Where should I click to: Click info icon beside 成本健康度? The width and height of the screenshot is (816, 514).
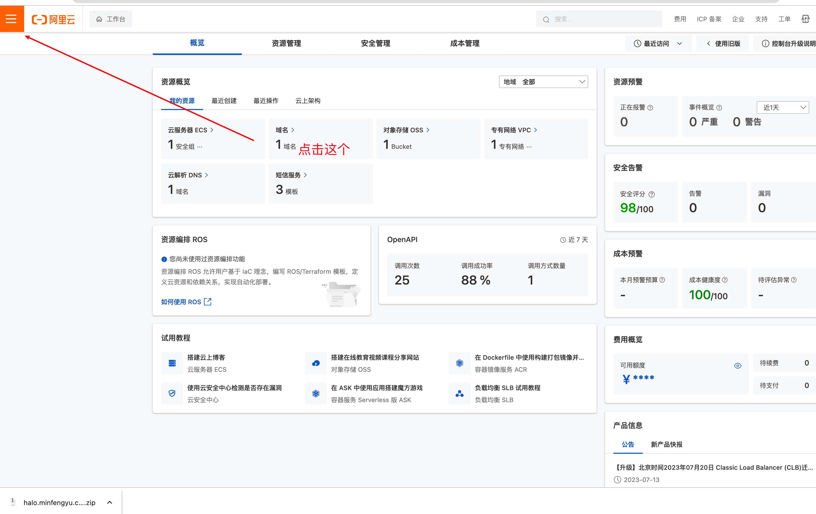[724, 280]
